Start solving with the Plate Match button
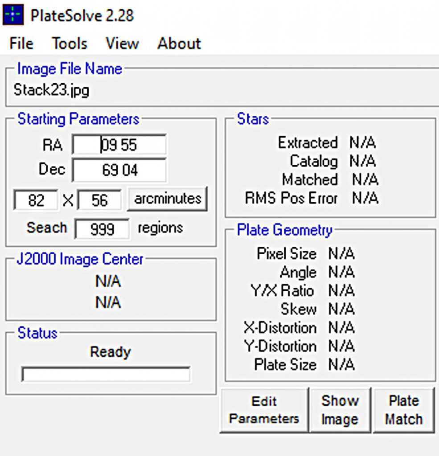 click(404, 410)
